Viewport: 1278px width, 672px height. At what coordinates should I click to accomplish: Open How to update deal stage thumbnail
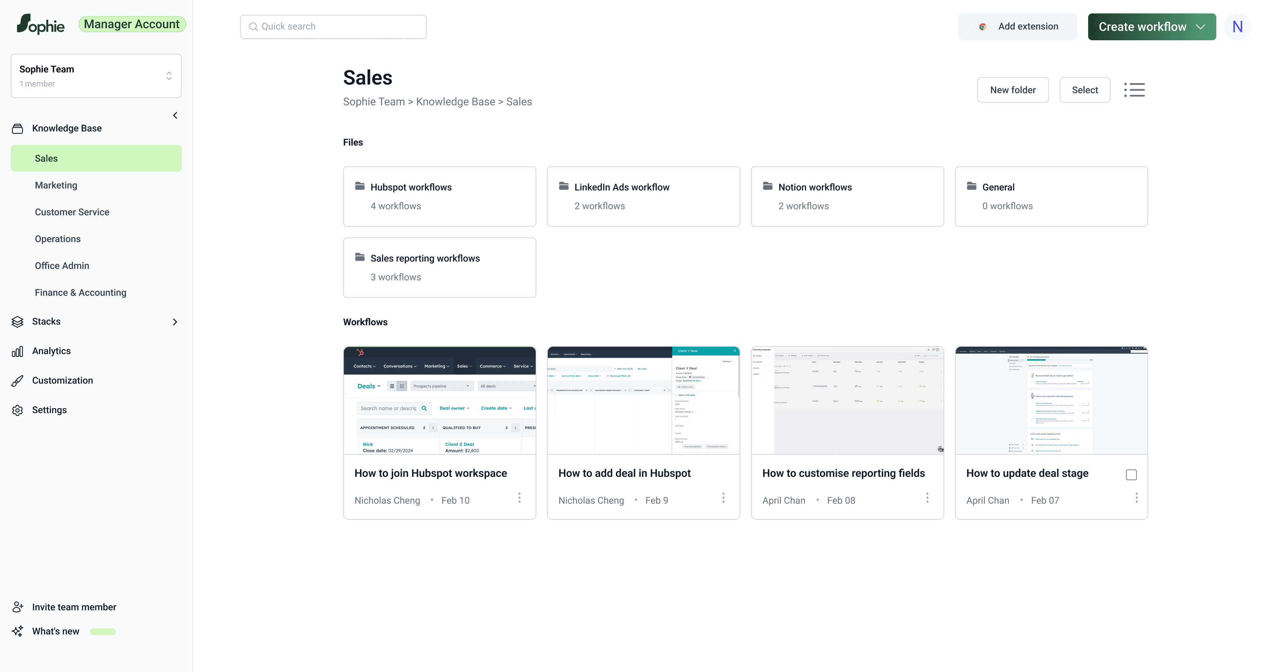[x=1051, y=400]
